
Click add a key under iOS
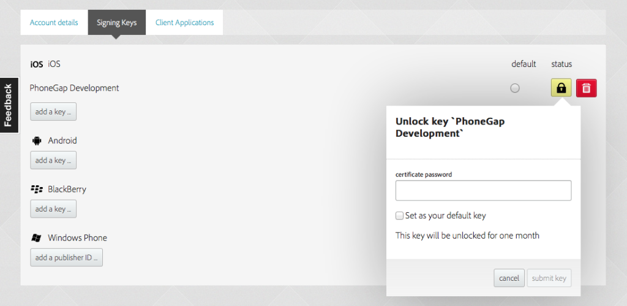tap(53, 112)
